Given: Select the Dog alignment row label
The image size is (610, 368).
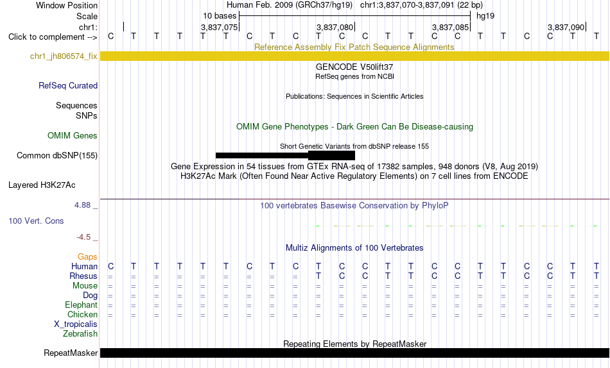Looking at the screenshot, I should (x=90, y=296).
